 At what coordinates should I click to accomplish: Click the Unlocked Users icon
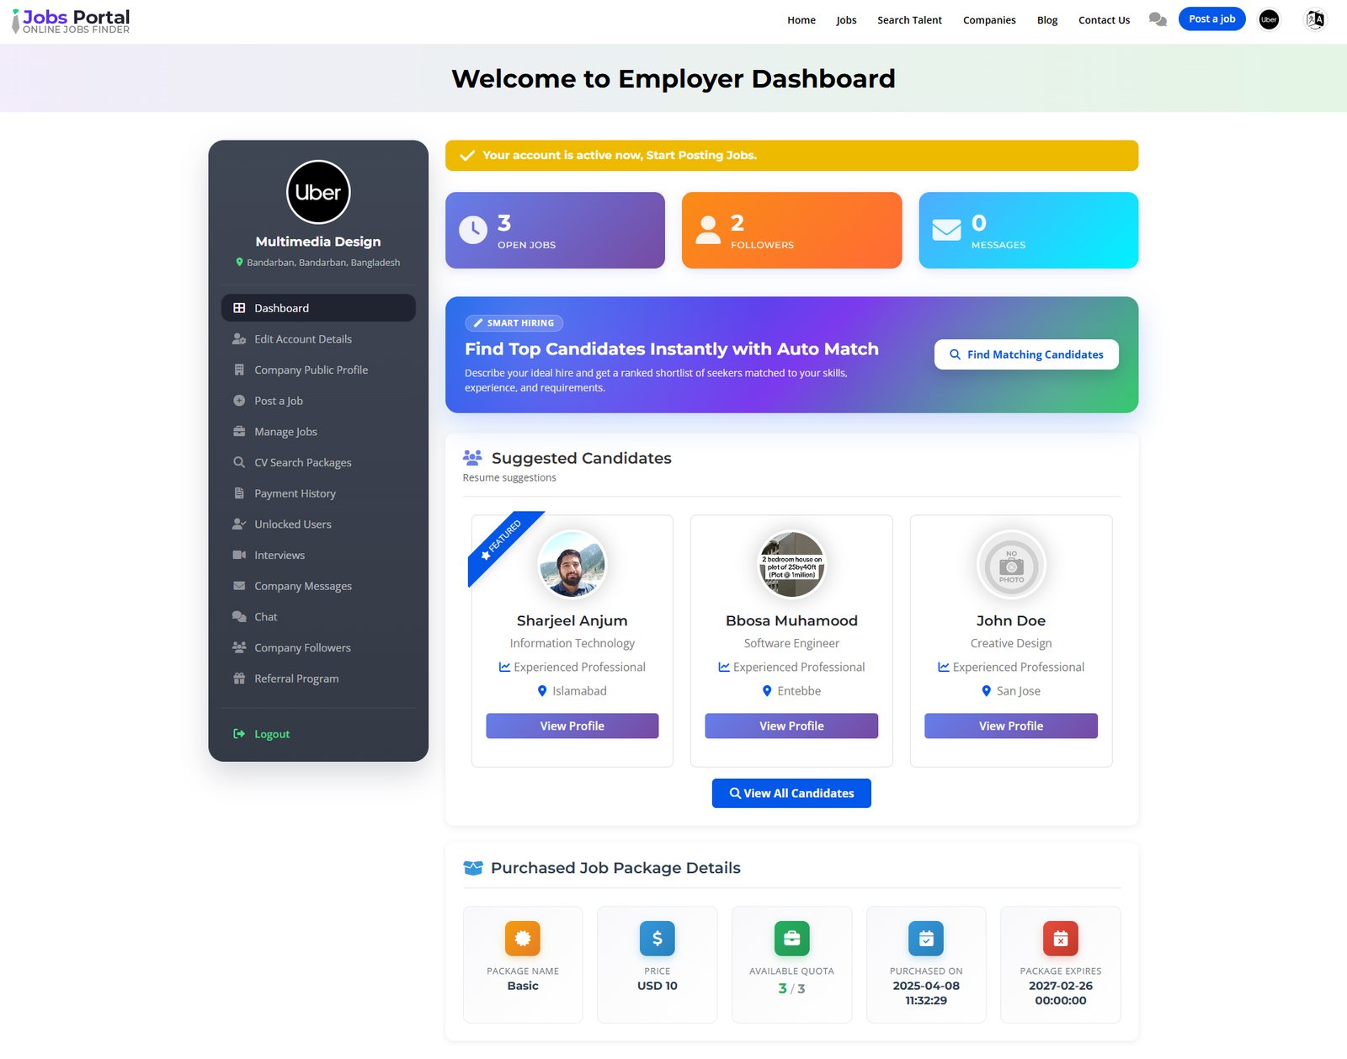click(239, 524)
